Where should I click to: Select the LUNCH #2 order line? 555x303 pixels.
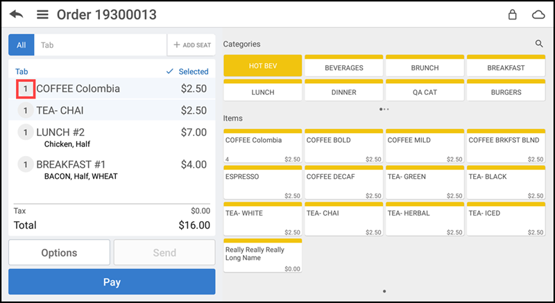[112, 137]
